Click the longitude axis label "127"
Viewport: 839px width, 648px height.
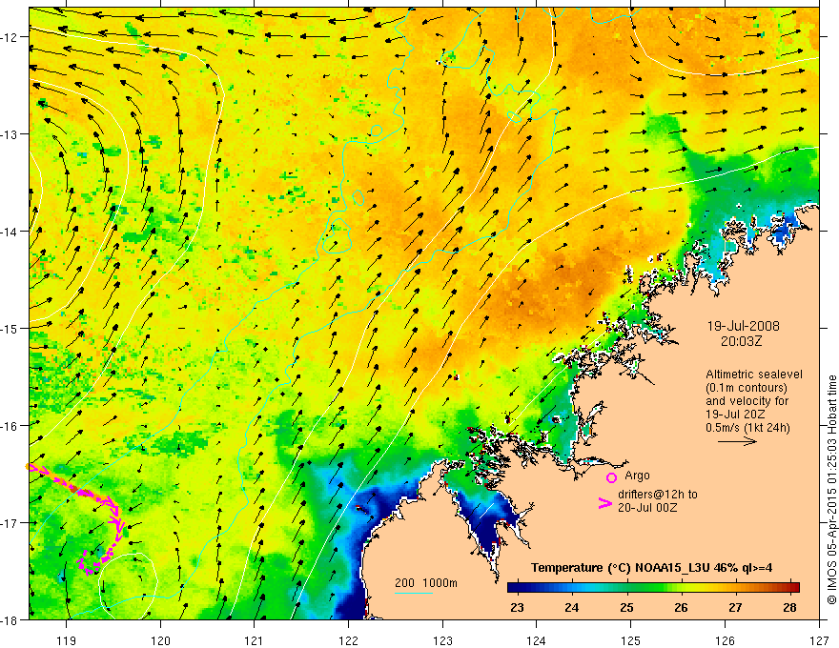point(819,640)
